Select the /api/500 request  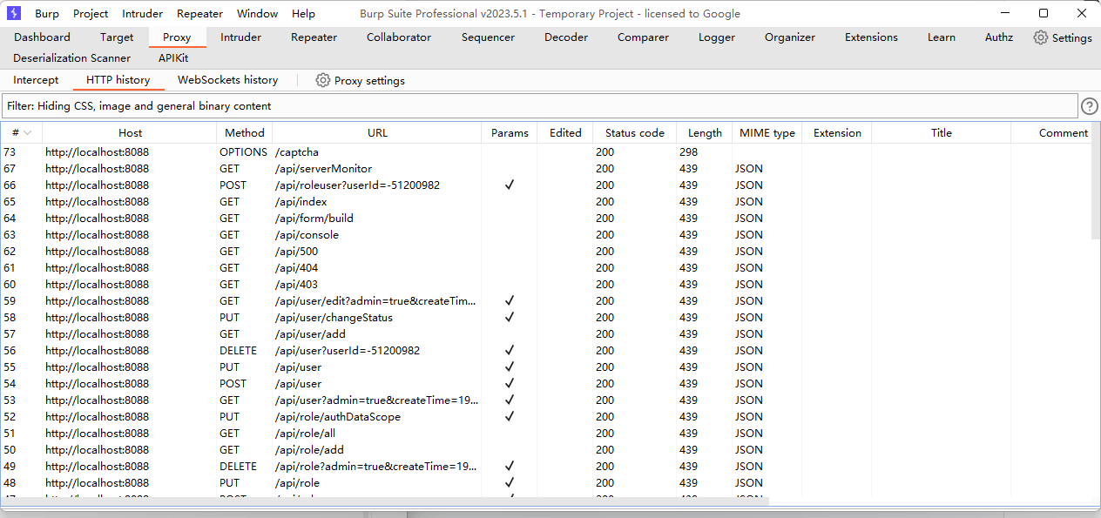pyautogui.click(x=545, y=252)
